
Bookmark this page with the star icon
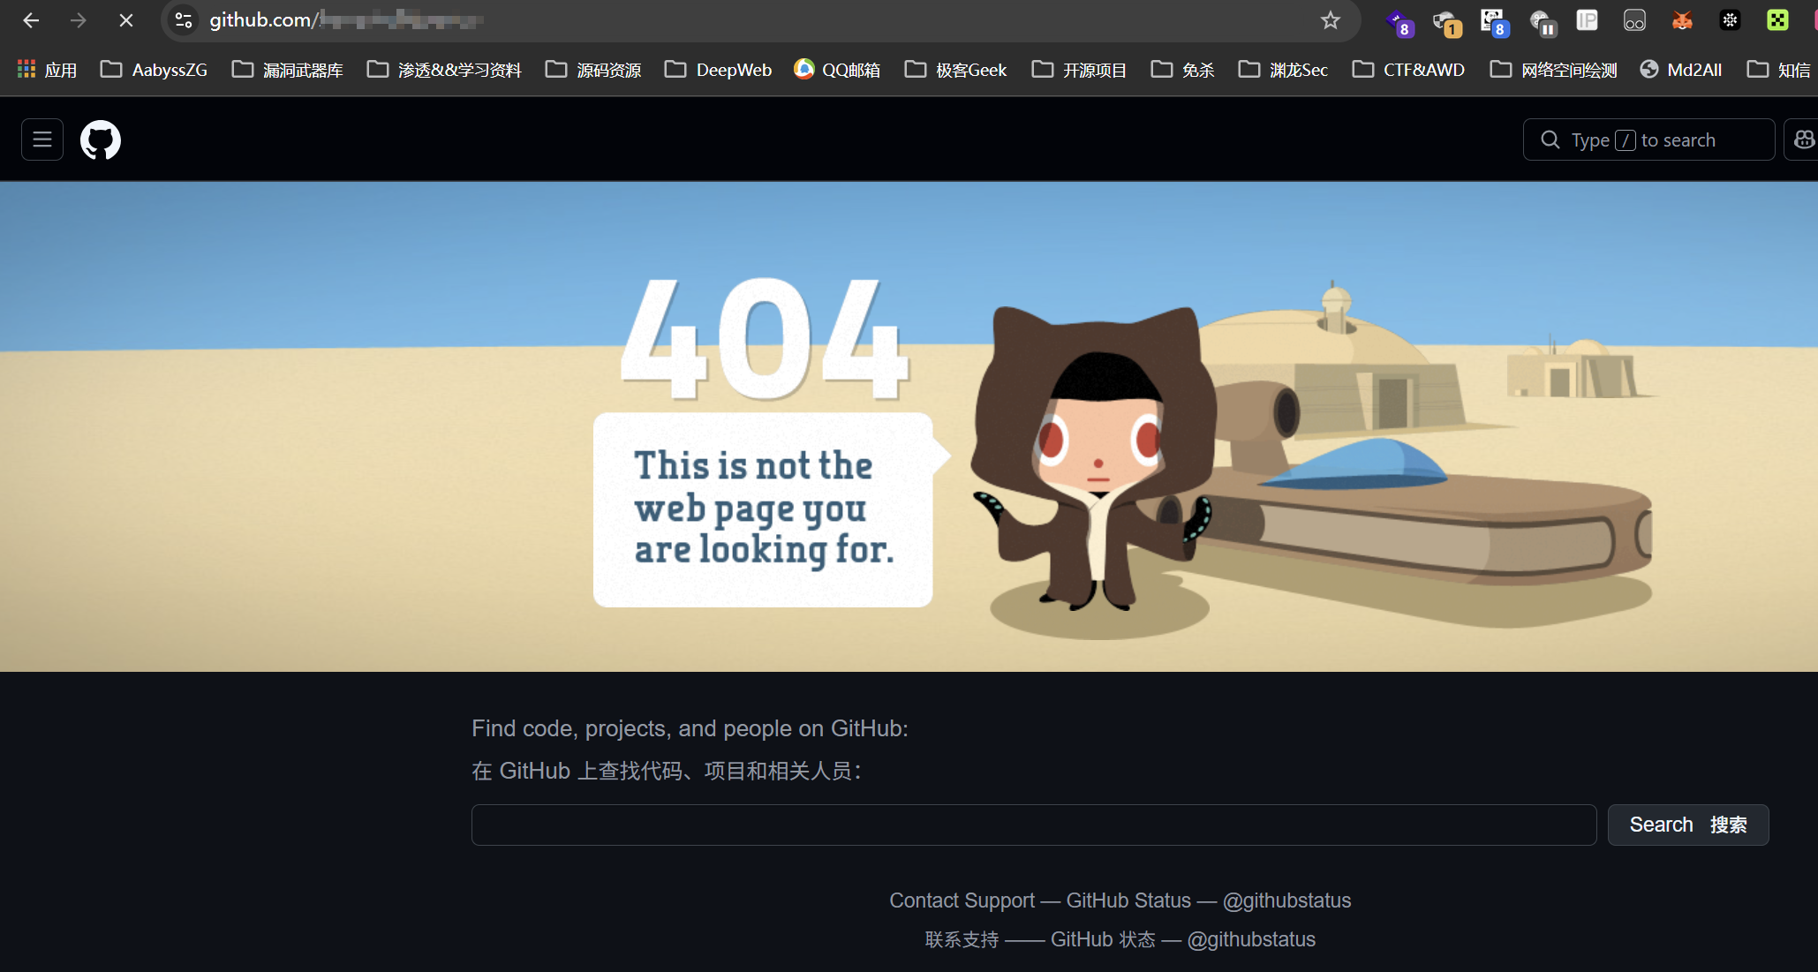pos(1331,20)
